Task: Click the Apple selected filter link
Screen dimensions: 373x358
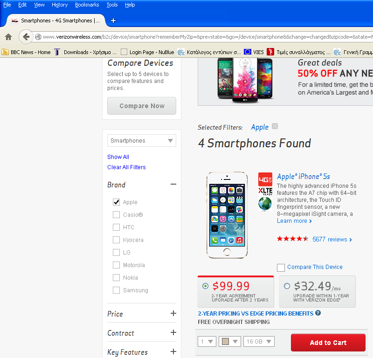Action: (x=260, y=127)
